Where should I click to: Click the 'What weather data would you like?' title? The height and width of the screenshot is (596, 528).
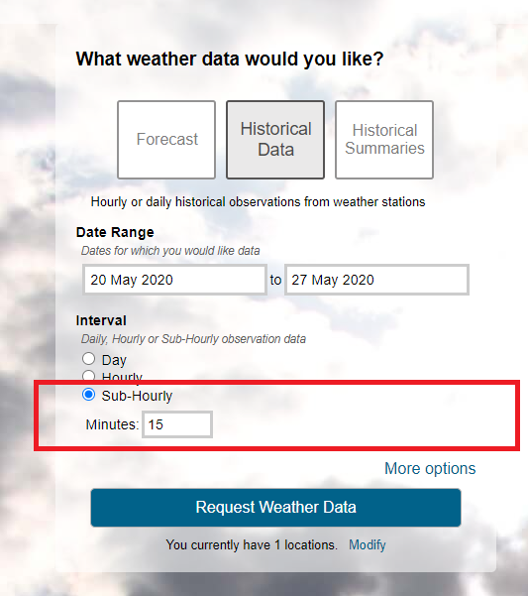[230, 59]
